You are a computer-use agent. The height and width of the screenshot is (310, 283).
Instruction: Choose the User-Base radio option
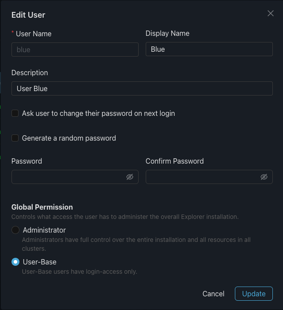coord(15,262)
